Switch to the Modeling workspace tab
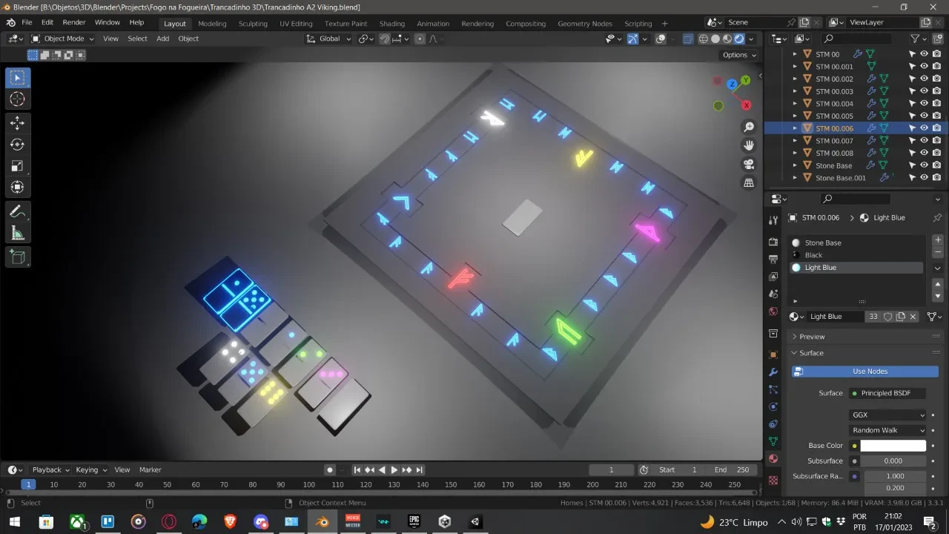Image resolution: width=949 pixels, height=534 pixels. pyautogui.click(x=212, y=23)
